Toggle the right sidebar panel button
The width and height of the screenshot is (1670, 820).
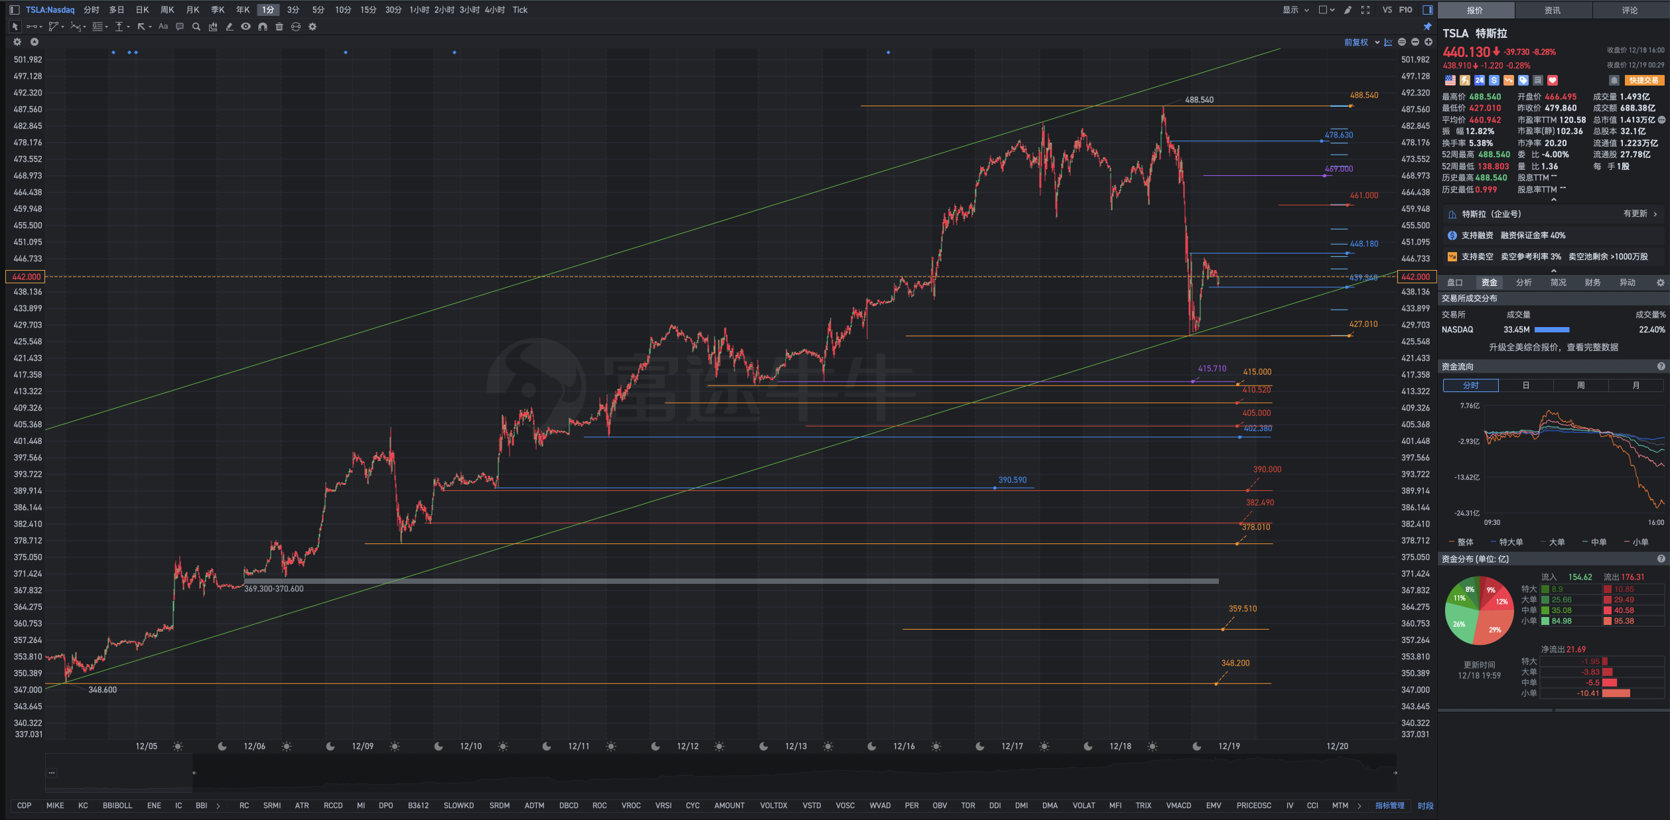[x=1428, y=10]
